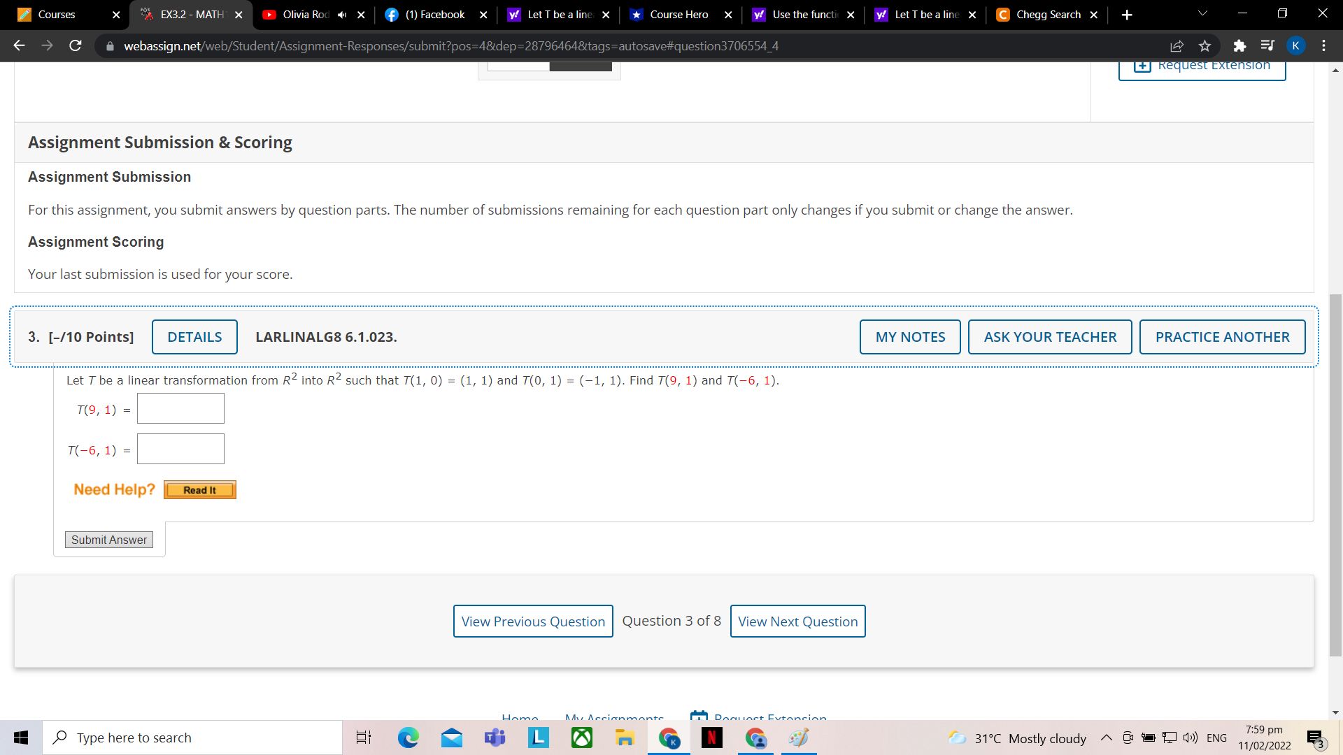1343x755 pixels.
Task: Click the share page icon in address bar
Action: pos(1177,46)
